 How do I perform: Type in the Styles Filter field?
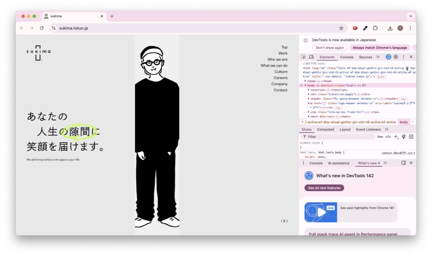pos(337,137)
